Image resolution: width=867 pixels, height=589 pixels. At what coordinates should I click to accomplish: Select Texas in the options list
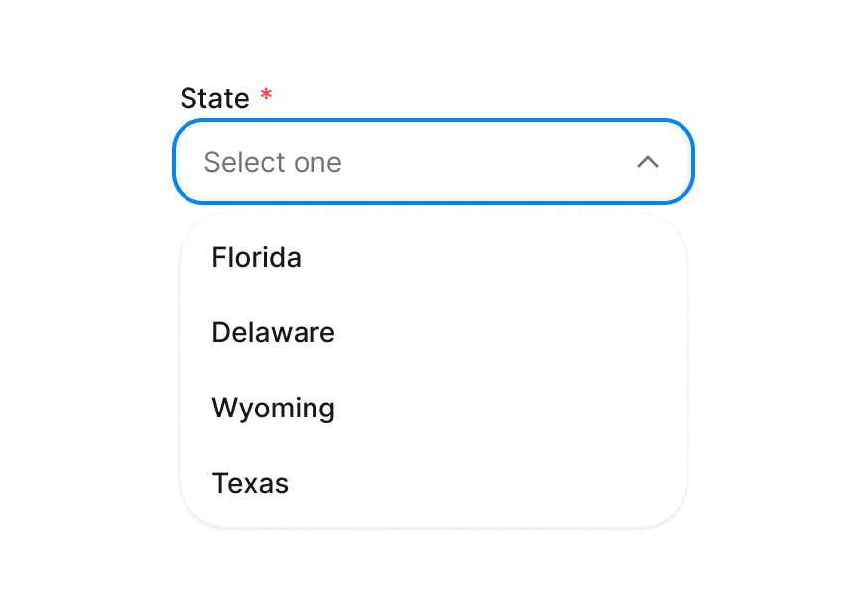[x=249, y=483]
